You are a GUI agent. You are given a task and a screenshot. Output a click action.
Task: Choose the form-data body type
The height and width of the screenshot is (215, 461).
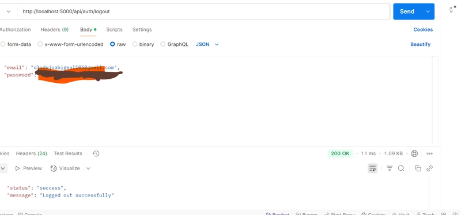tap(16, 44)
